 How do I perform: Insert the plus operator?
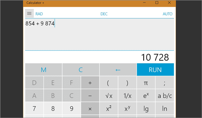(90, 83)
